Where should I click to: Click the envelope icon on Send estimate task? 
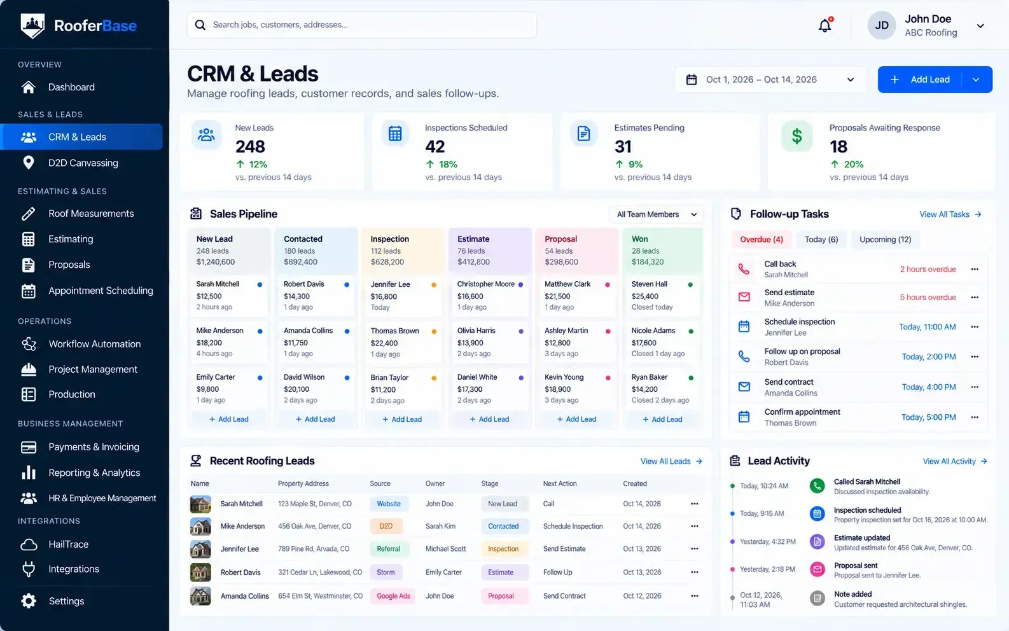pyautogui.click(x=744, y=297)
